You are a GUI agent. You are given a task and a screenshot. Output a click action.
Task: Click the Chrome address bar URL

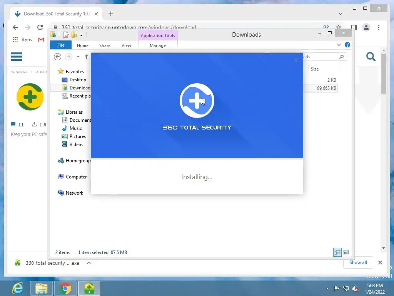129,27
